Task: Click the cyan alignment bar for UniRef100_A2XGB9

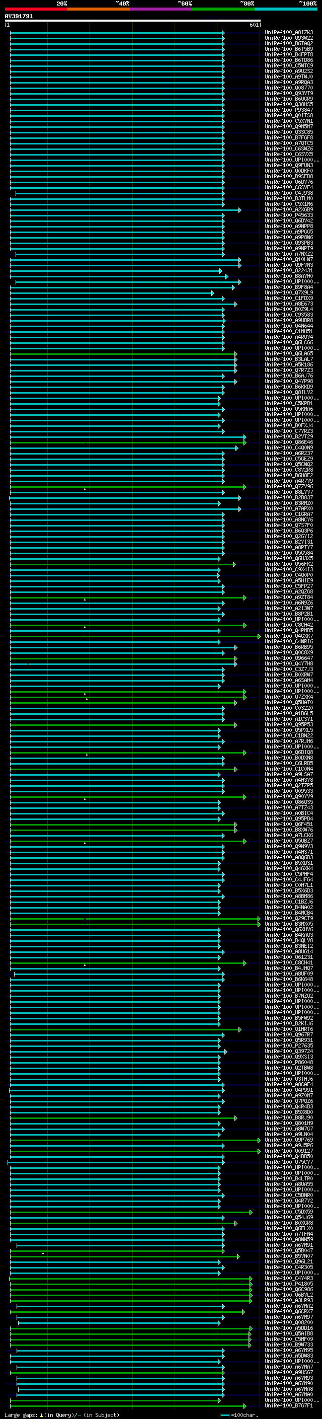Action: coord(125,210)
